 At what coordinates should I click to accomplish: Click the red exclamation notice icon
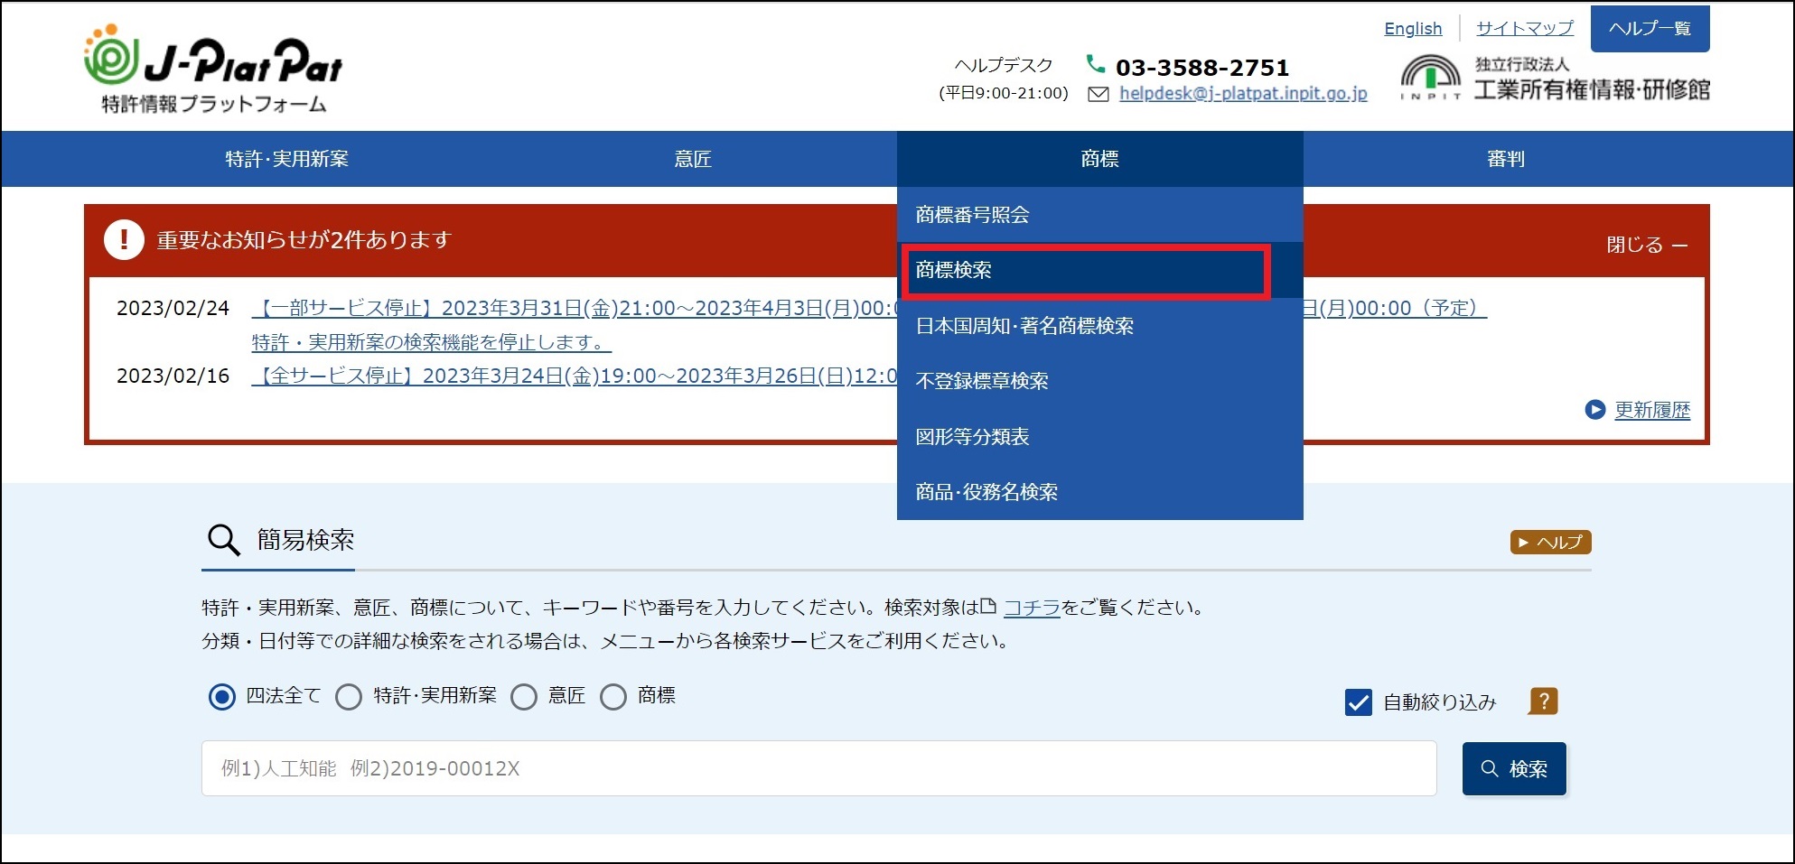[x=124, y=240]
